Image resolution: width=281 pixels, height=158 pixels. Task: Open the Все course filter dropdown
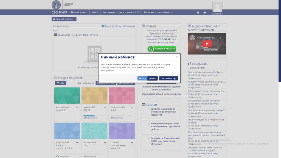point(61,83)
